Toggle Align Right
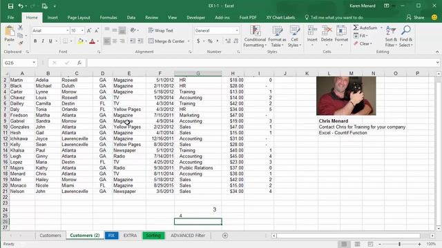Image resolution: width=442 pixels, height=248 pixels. click(x=122, y=41)
